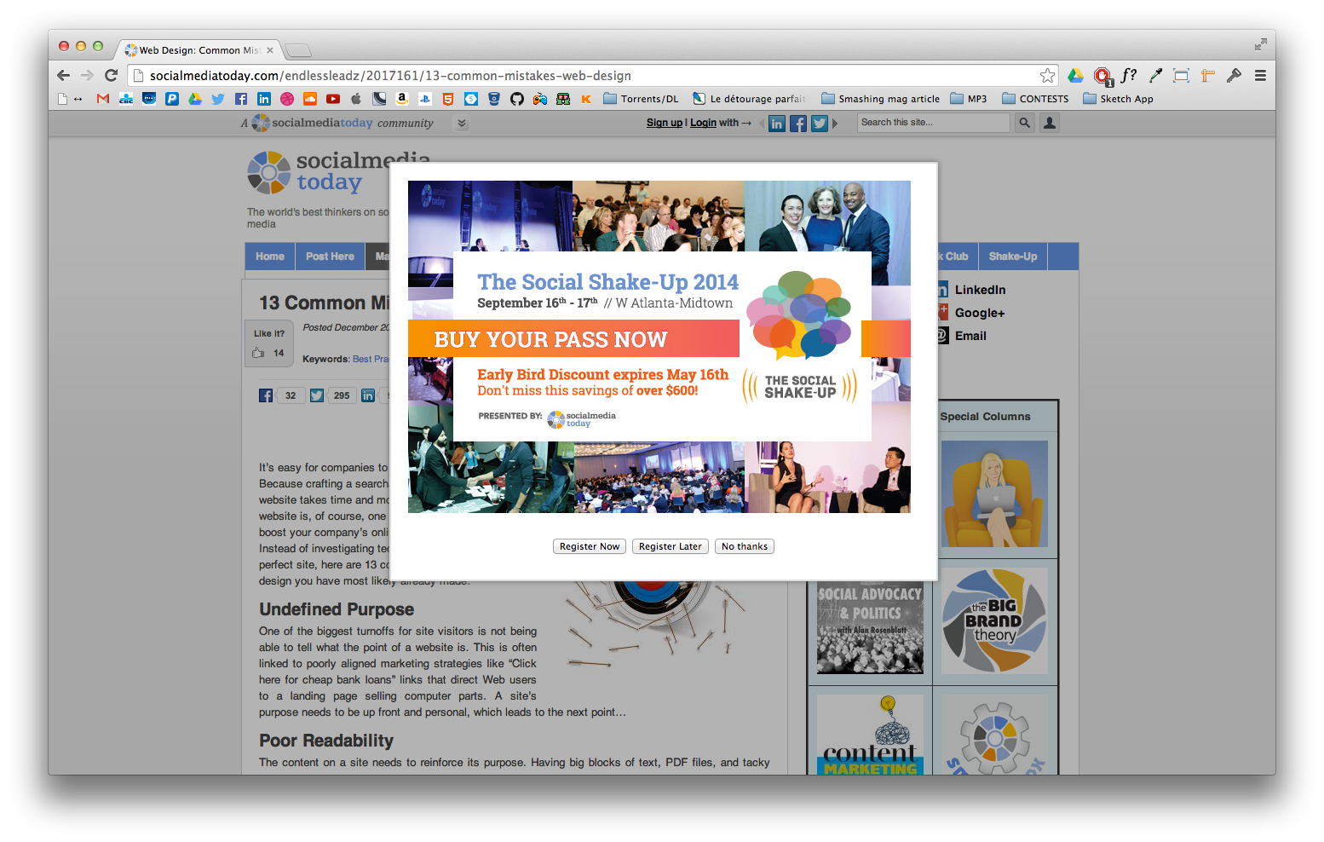Click right arrow after header social icons
Screen dimensions: 1324x842
click(835, 124)
